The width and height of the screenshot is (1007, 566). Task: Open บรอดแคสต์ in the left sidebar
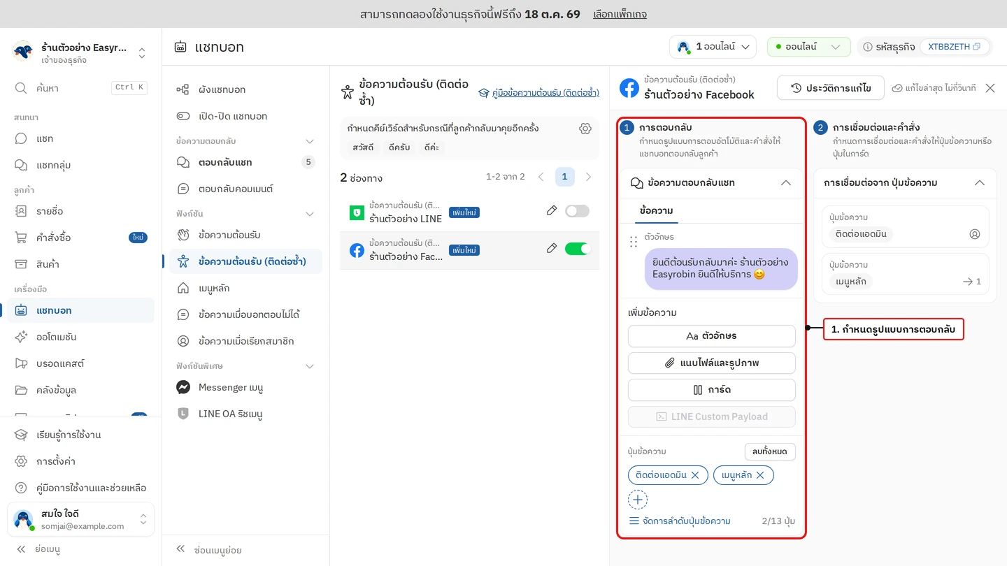click(x=80, y=363)
